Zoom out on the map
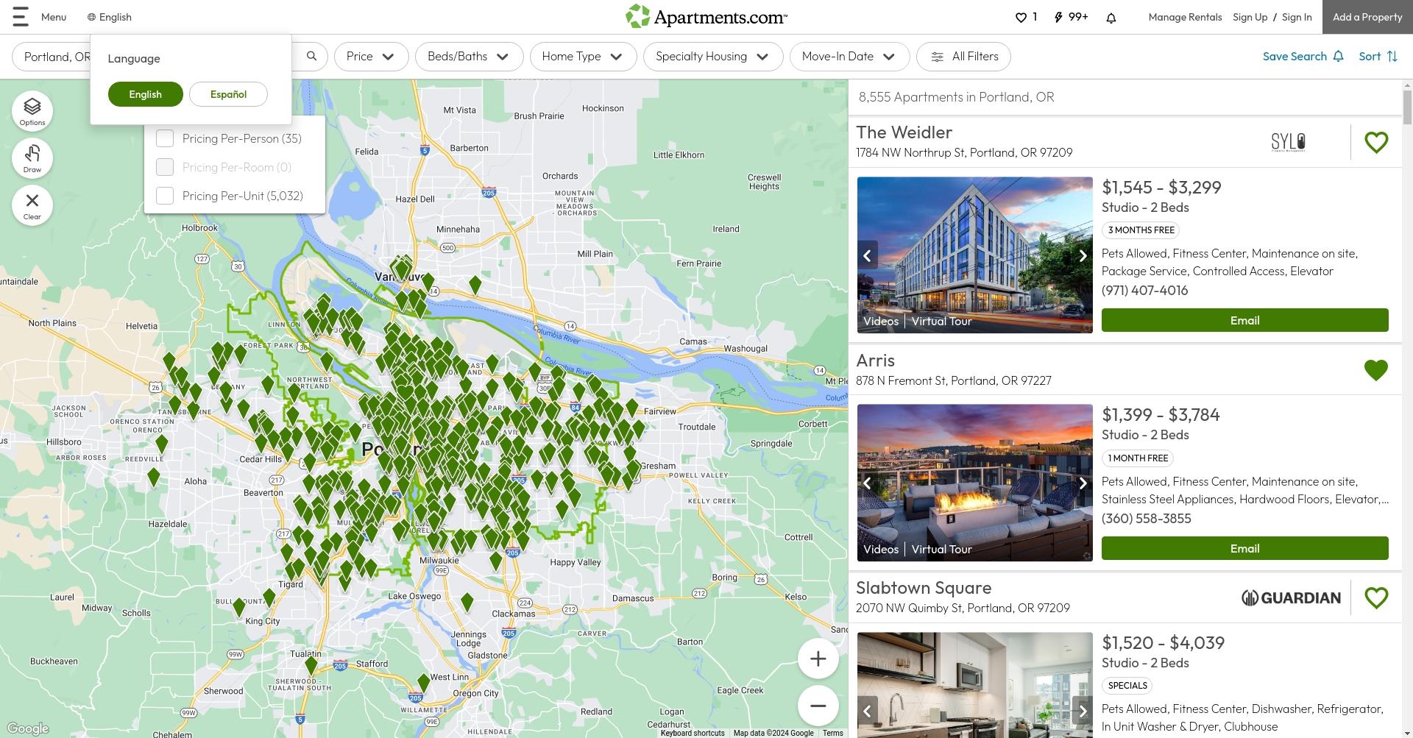1413x738 pixels. (x=818, y=706)
